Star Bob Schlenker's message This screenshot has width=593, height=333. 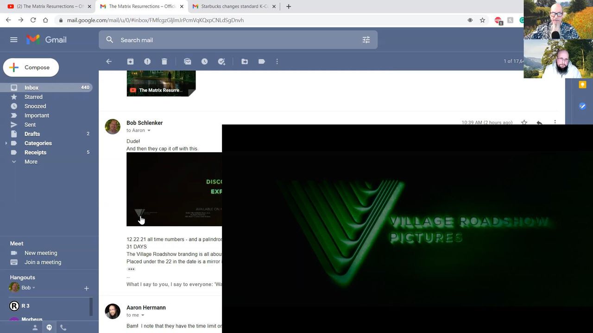pos(524,123)
